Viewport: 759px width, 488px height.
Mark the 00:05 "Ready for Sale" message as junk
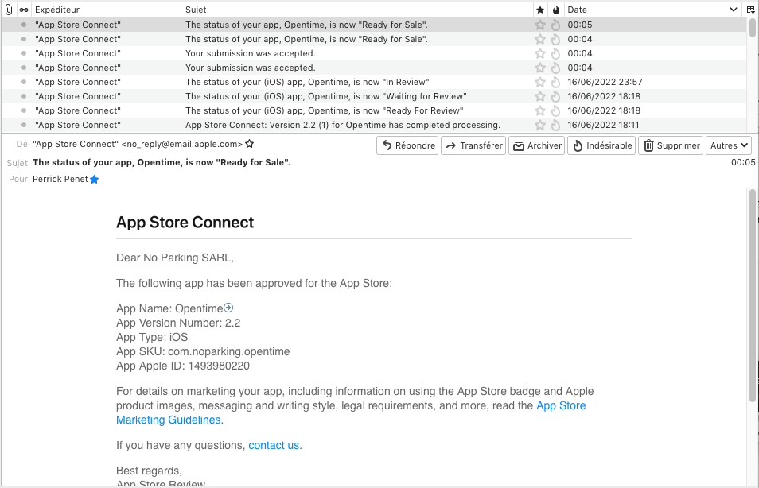555,25
